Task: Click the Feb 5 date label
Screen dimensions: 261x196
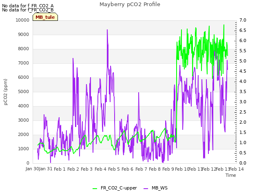Action: 114,169
